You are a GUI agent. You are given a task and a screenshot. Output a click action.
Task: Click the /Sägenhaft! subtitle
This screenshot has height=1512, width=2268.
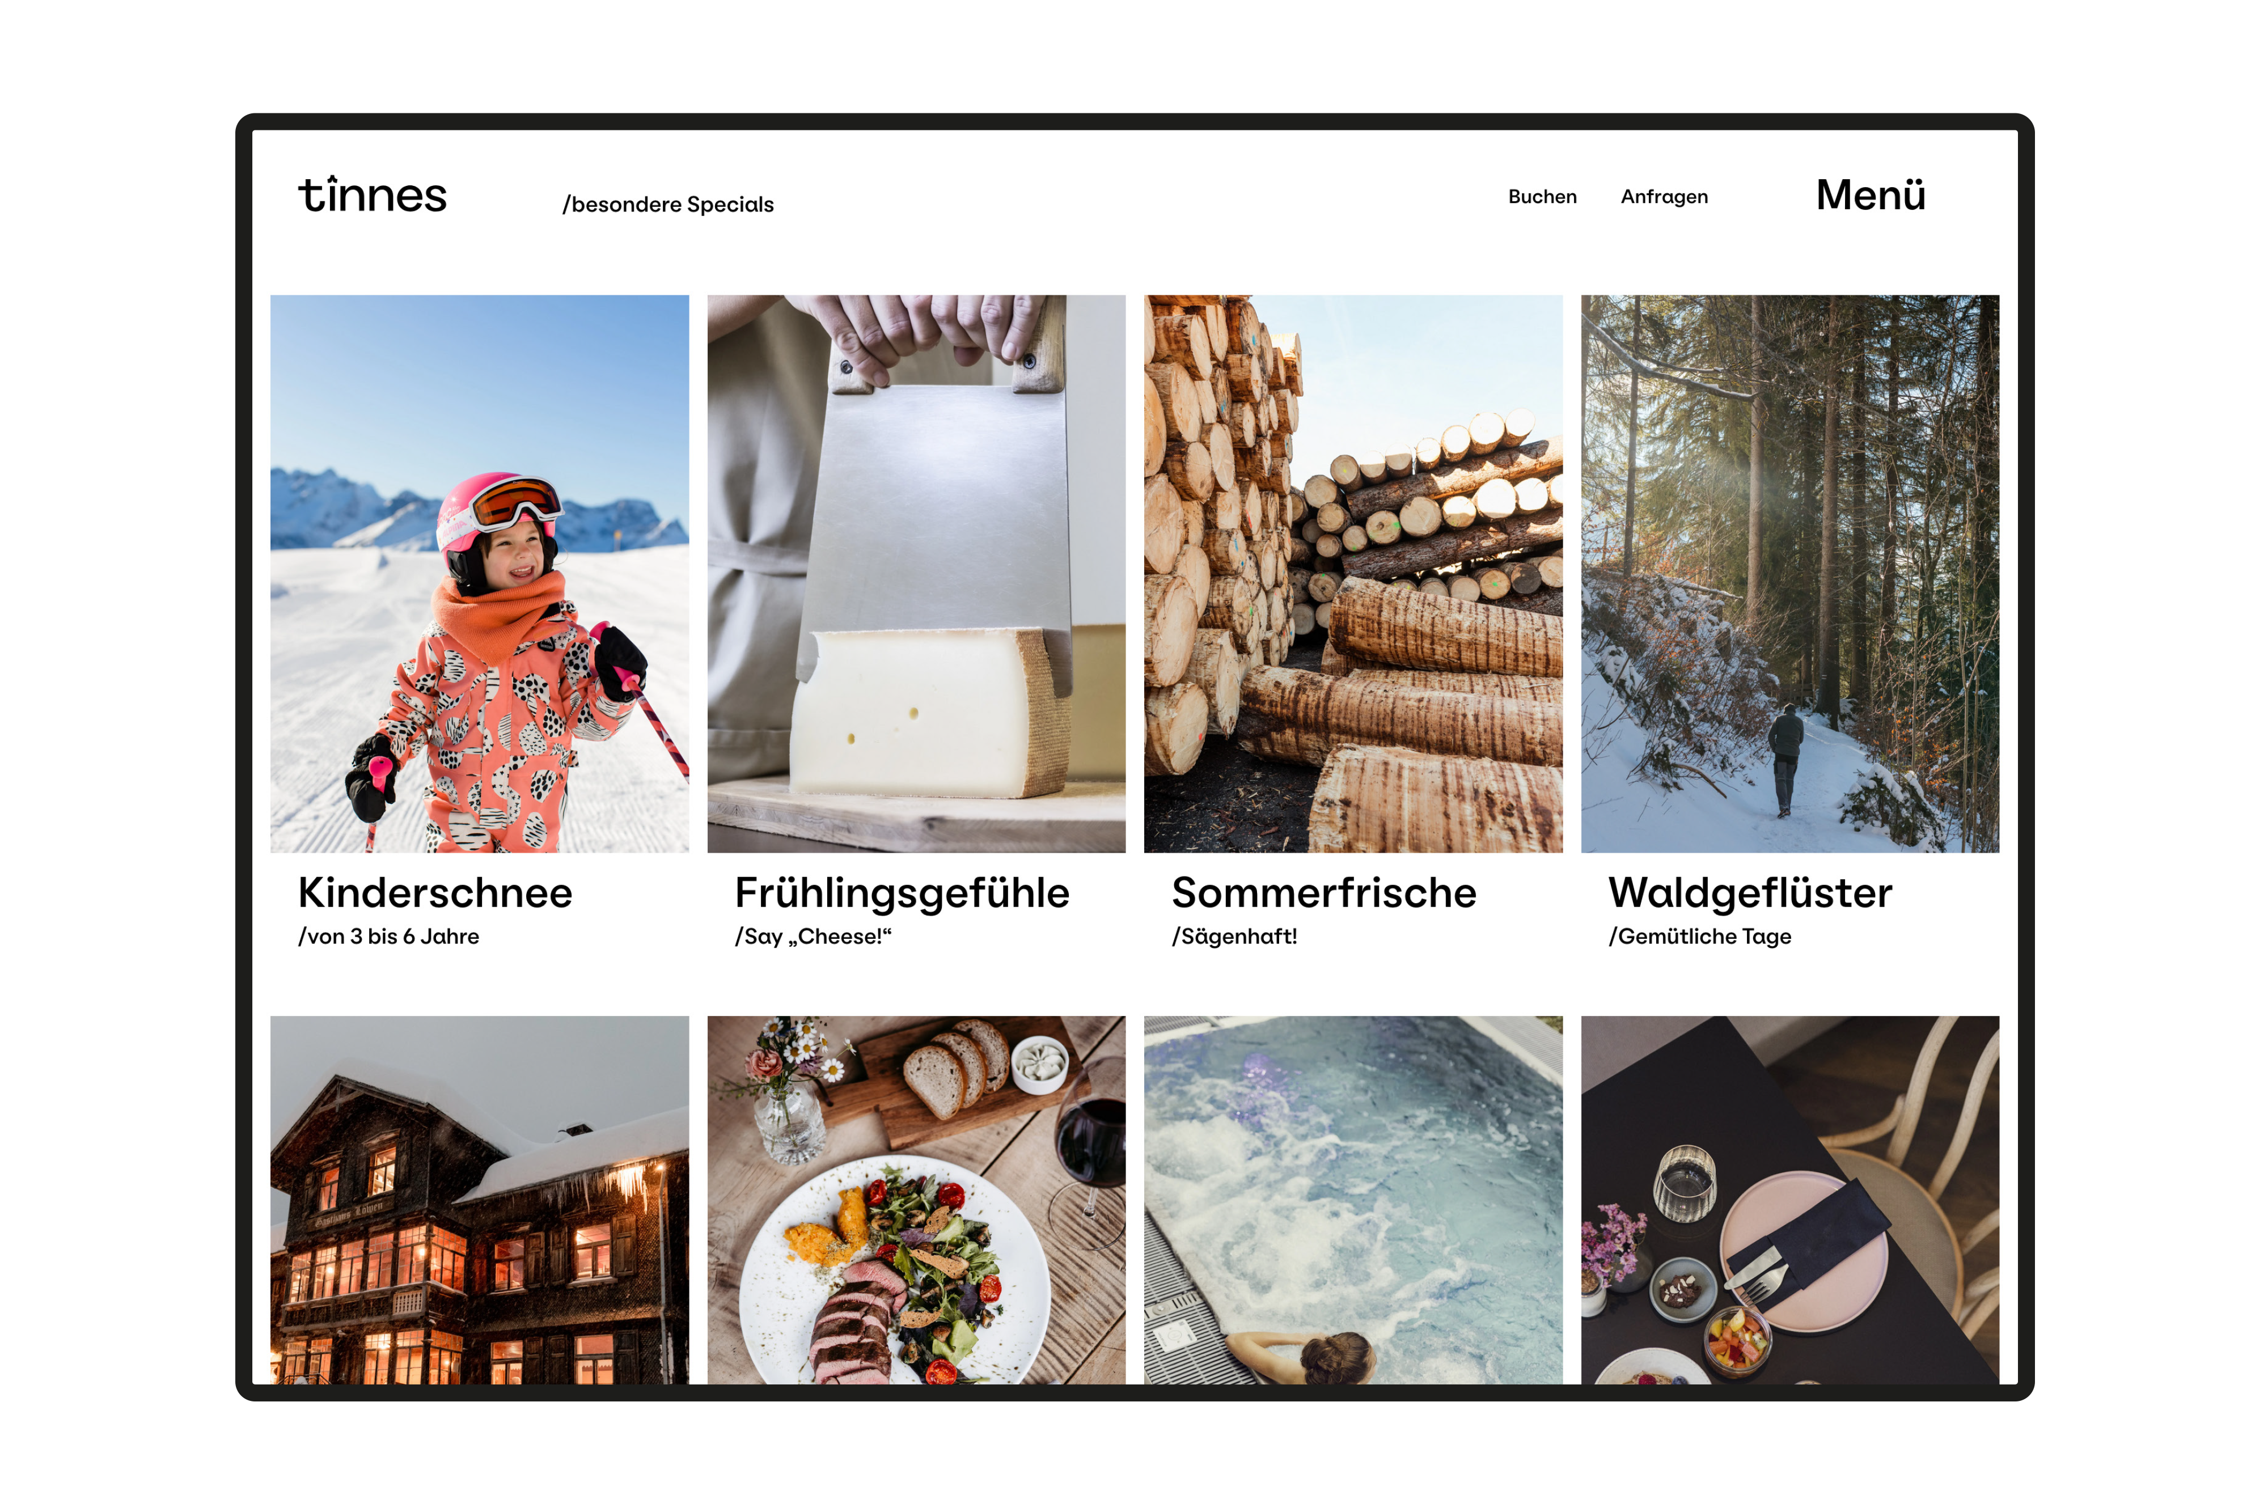click(x=1234, y=937)
